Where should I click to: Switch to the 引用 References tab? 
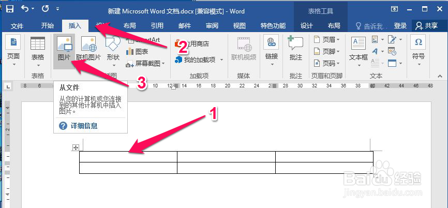[157, 26]
